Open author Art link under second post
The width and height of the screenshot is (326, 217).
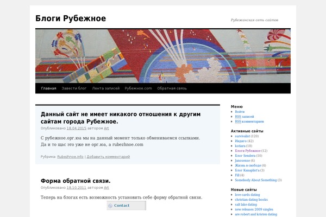coord(106,188)
